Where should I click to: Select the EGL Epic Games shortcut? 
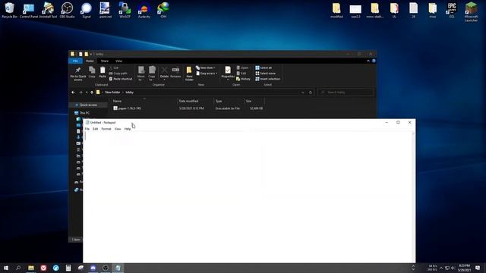tap(452, 10)
